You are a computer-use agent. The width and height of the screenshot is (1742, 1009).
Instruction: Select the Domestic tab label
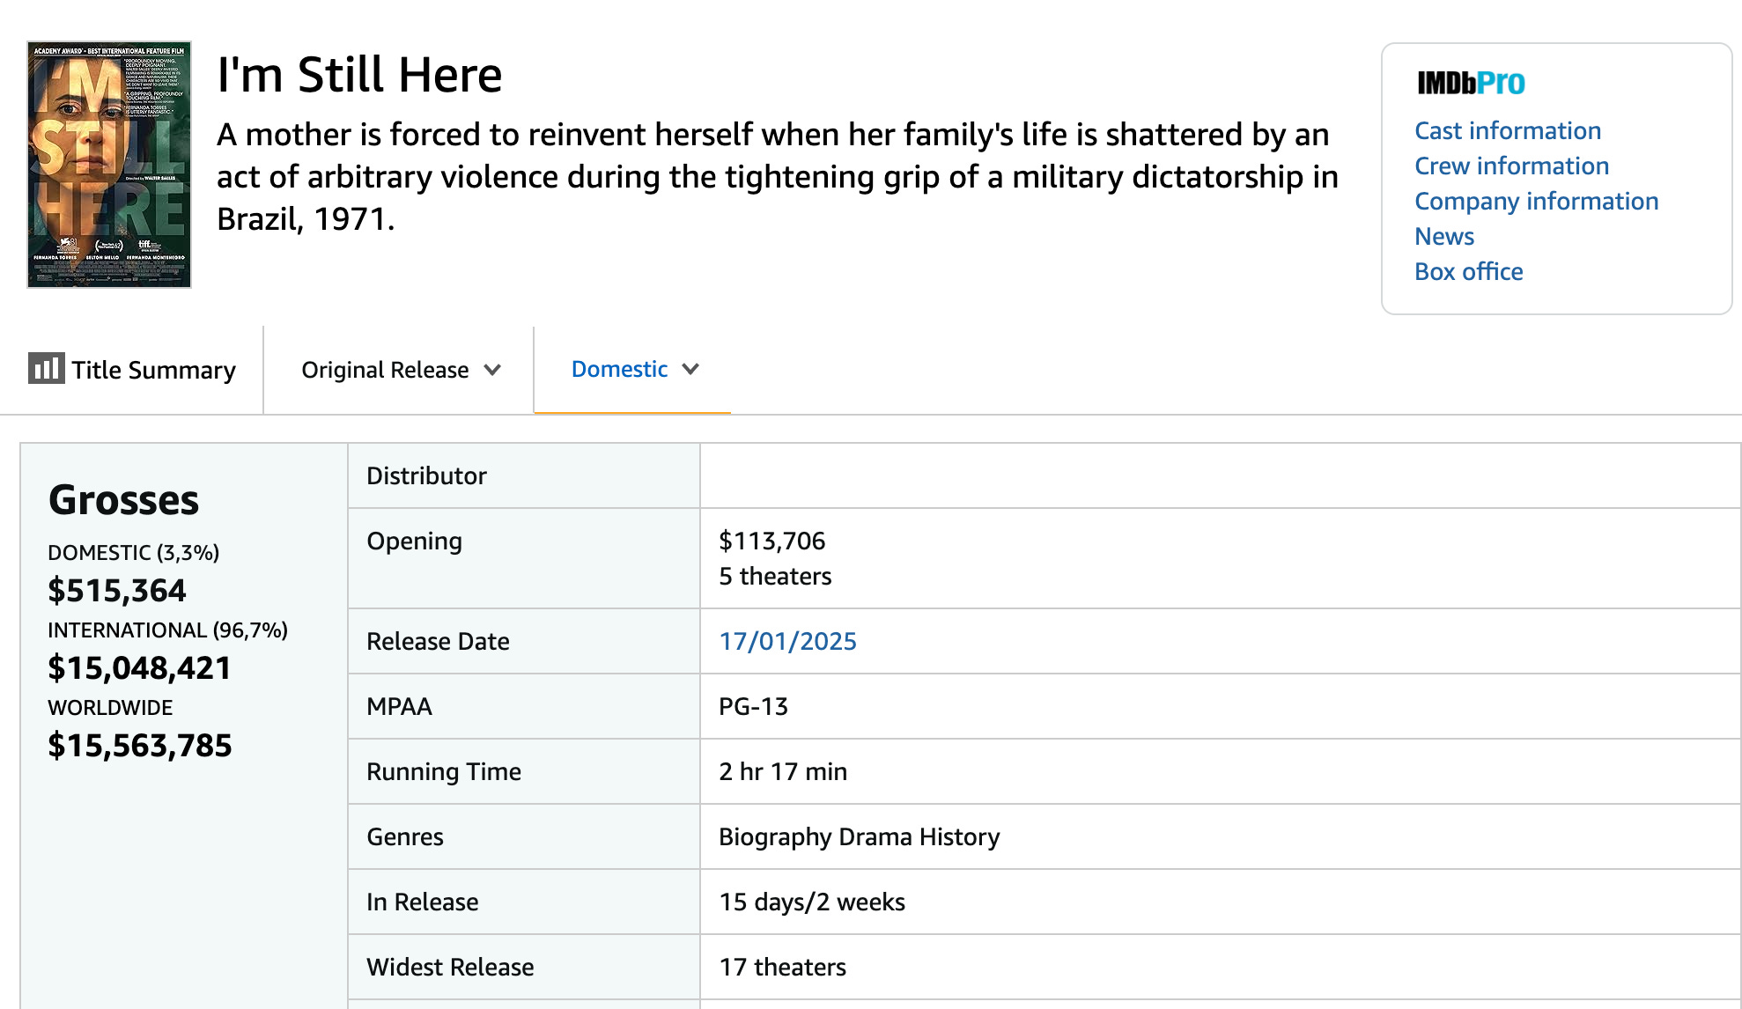click(x=619, y=369)
